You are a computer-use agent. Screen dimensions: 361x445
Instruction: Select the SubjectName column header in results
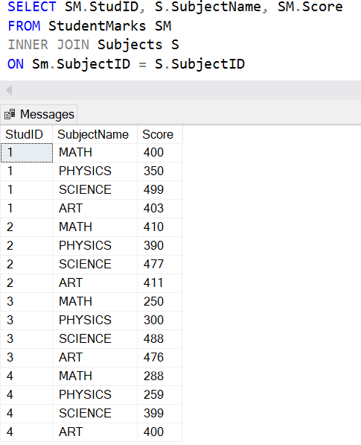coord(95,134)
